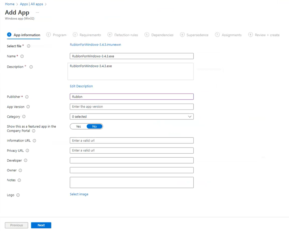Click the Logo info icon
Screen dimensions: 289x231
point(17,195)
